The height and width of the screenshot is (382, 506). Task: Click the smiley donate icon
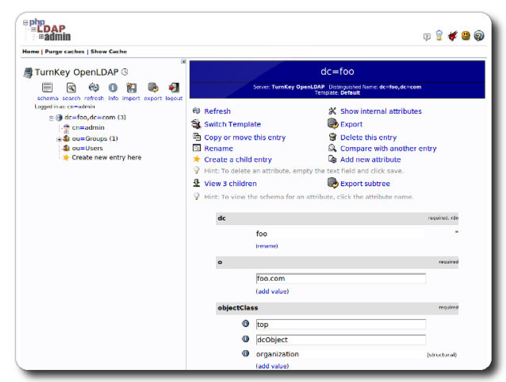[466, 36]
